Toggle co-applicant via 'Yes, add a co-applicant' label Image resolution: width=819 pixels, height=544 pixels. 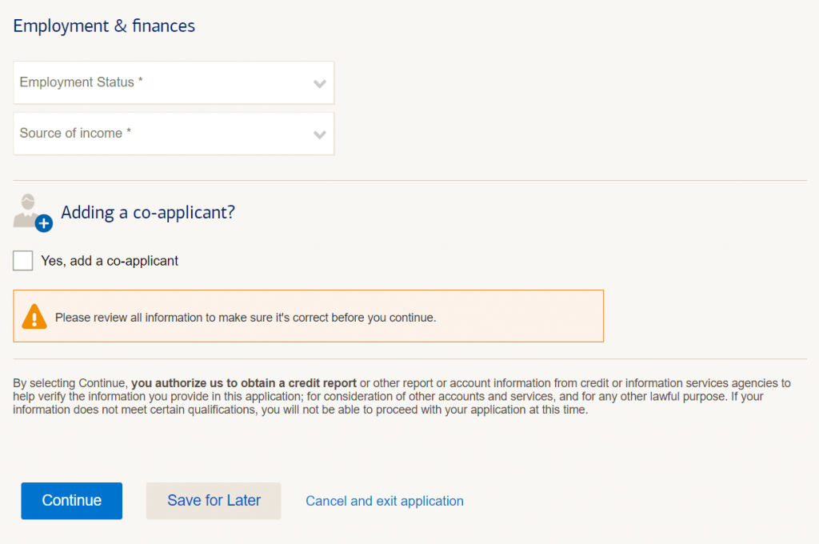(x=110, y=261)
